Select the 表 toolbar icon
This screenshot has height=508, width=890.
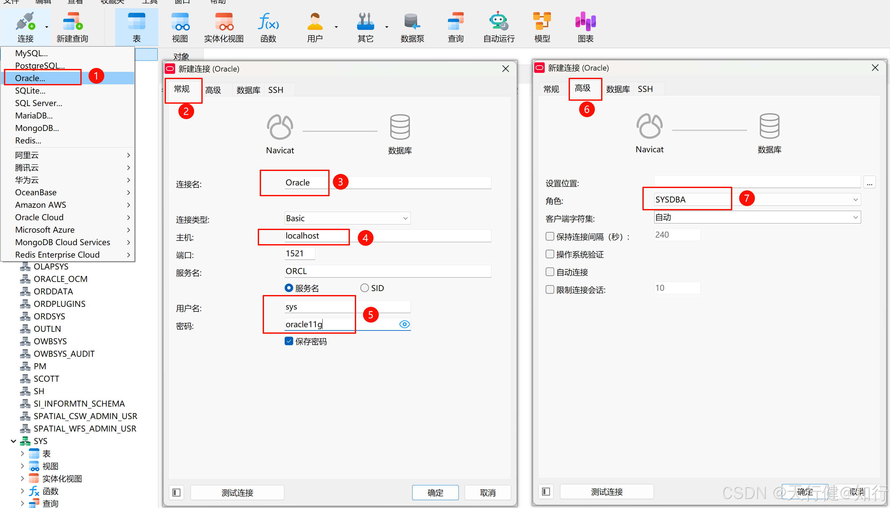click(137, 26)
